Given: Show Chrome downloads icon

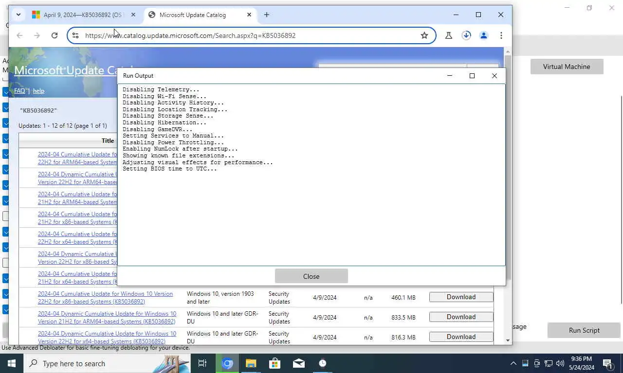Looking at the screenshot, I should coord(466,35).
